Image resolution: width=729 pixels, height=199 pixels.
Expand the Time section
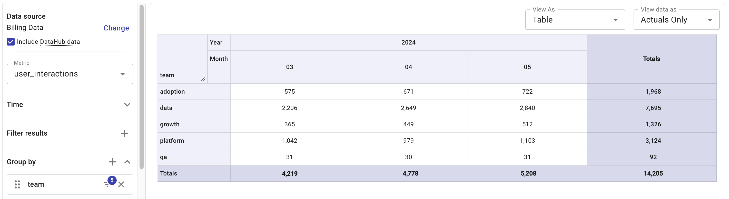pos(127,105)
